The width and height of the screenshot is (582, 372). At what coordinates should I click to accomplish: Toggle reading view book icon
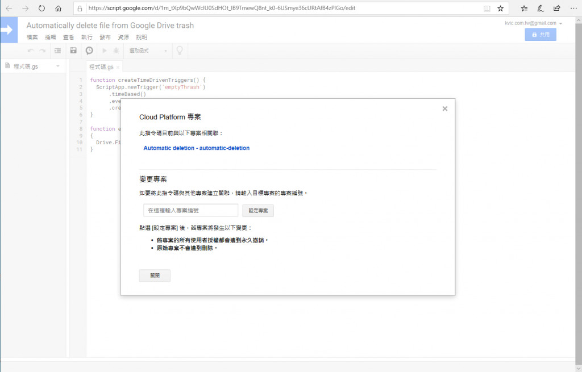pos(487,8)
